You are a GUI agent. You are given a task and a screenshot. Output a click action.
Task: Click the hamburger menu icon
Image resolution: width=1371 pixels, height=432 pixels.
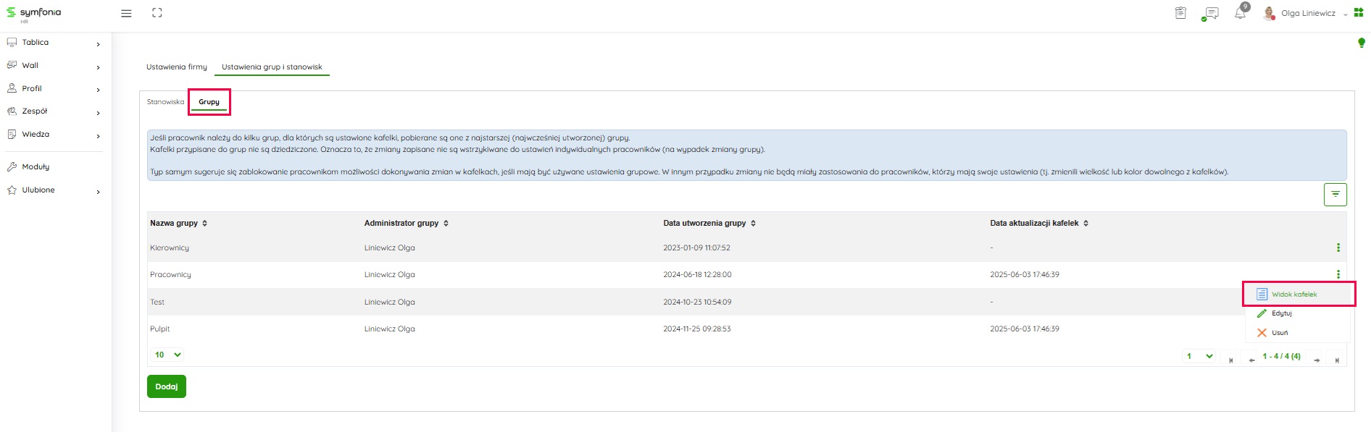tap(126, 13)
